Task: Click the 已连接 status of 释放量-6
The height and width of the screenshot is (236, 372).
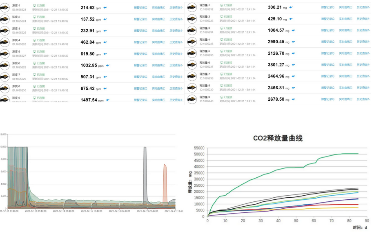Action: pos(222,63)
